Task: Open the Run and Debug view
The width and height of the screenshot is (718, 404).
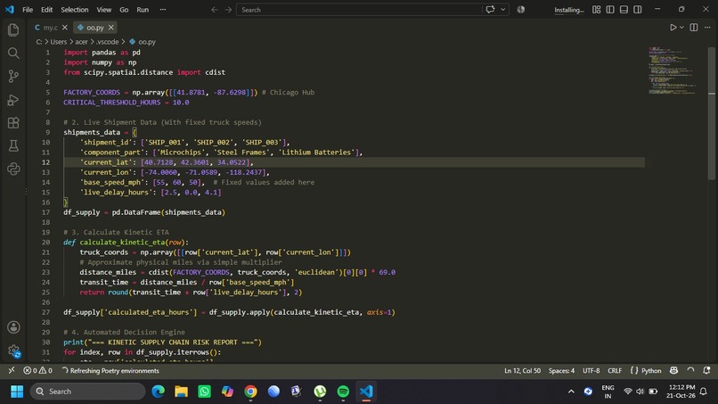Action: click(13, 100)
